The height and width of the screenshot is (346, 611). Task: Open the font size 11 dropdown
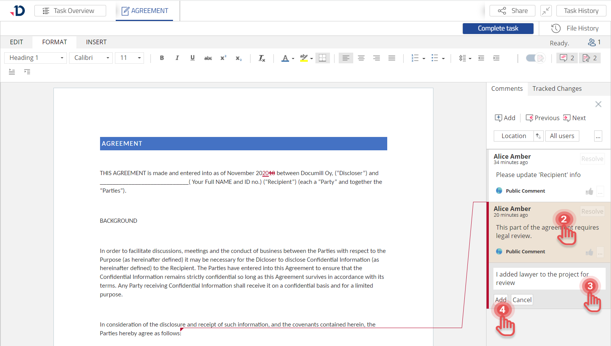(x=130, y=58)
